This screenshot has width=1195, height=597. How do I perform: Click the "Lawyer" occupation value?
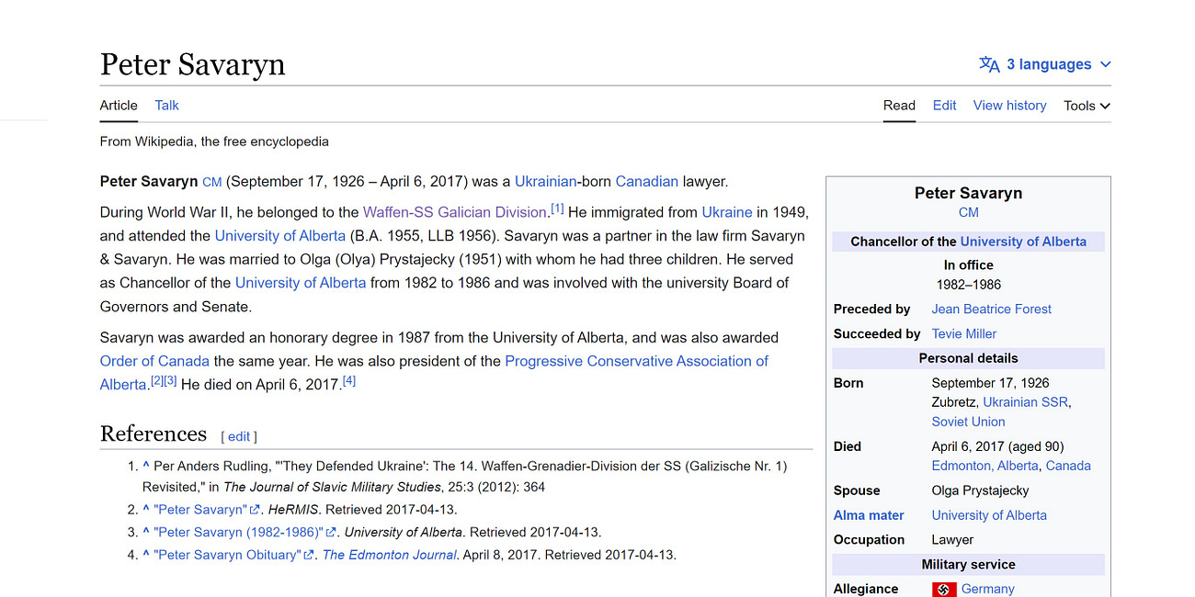pyautogui.click(x=952, y=540)
